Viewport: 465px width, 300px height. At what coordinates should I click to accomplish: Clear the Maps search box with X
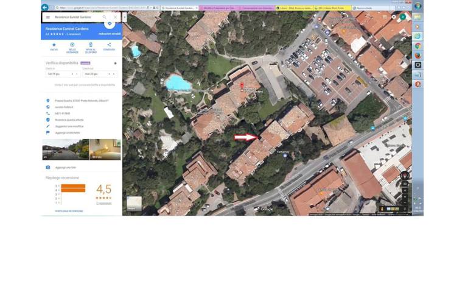point(116,17)
